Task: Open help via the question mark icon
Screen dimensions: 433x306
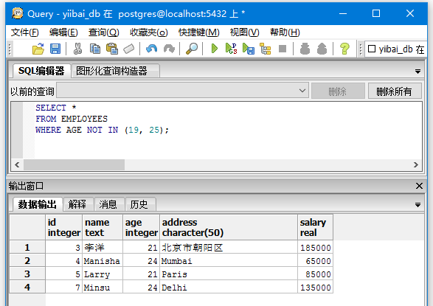Action: coord(344,49)
